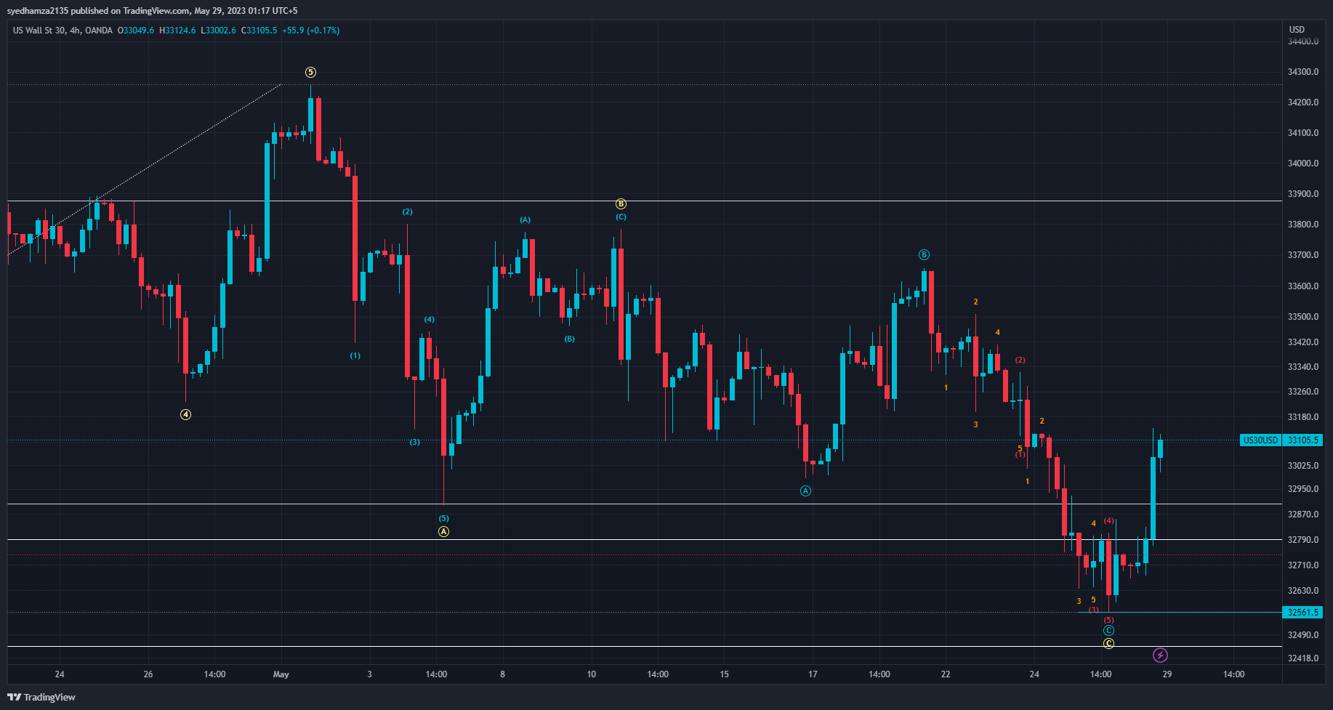Click the blue (C) wave label
The height and width of the screenshot is (710, 1333).
621,217
